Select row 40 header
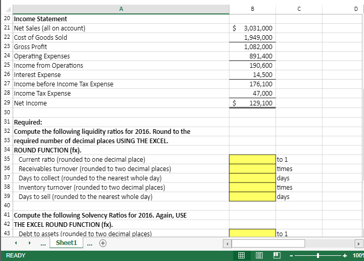The height and width of the screenshot is (261, 364). pos(7,206)
